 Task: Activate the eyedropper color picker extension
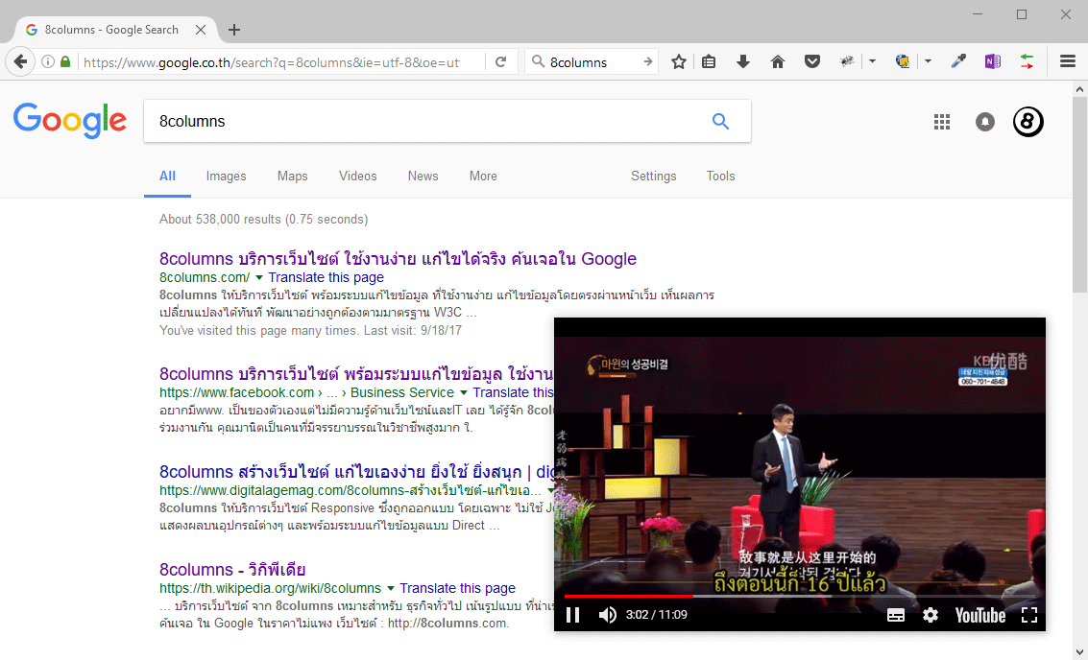point(958,61)
